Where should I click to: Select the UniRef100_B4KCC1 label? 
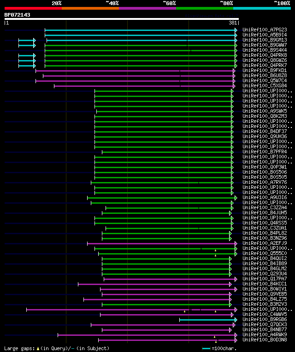coord(265,284)
